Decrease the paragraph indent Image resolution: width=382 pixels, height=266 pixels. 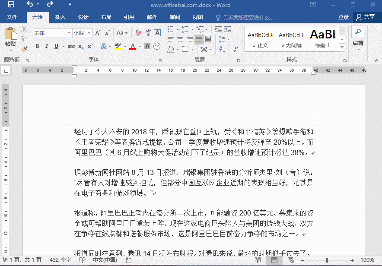pyautogui.click(x=218, y=29)
